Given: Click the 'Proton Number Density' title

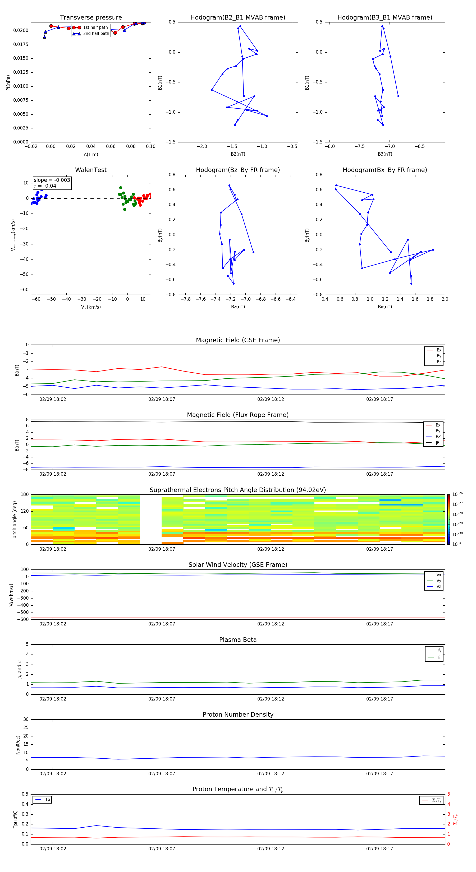Looking at the screenshot, I should pyautogui.click(x=238, y=715).
